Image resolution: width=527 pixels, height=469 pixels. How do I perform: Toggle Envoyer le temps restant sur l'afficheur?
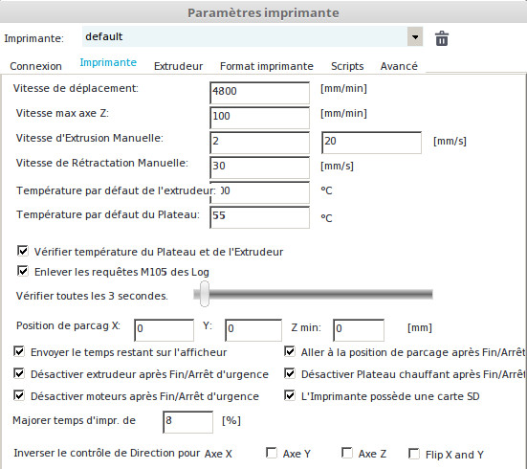click(x=19, y=351)
